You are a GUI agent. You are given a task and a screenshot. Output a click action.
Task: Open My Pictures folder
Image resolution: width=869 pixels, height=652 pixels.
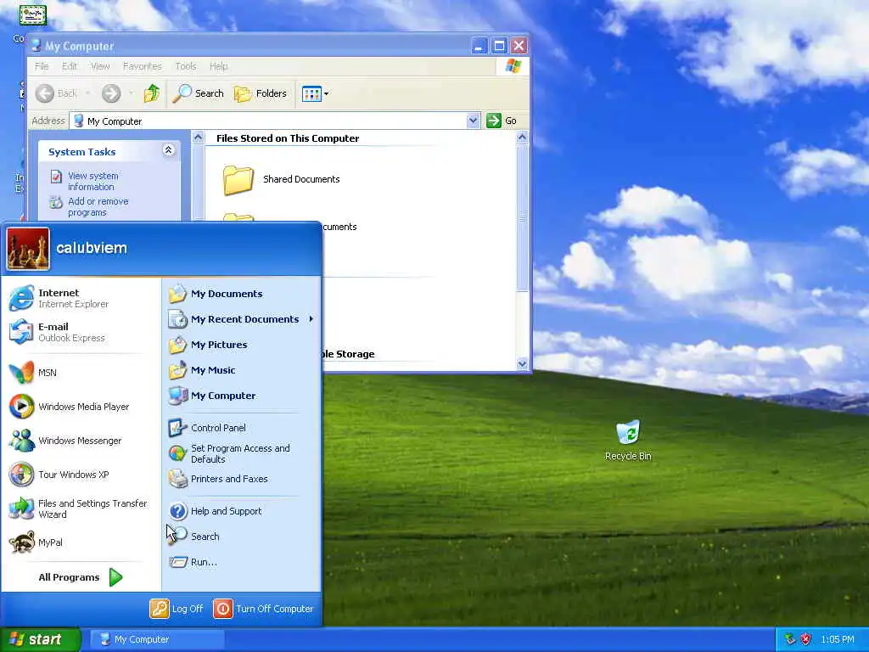208,345
